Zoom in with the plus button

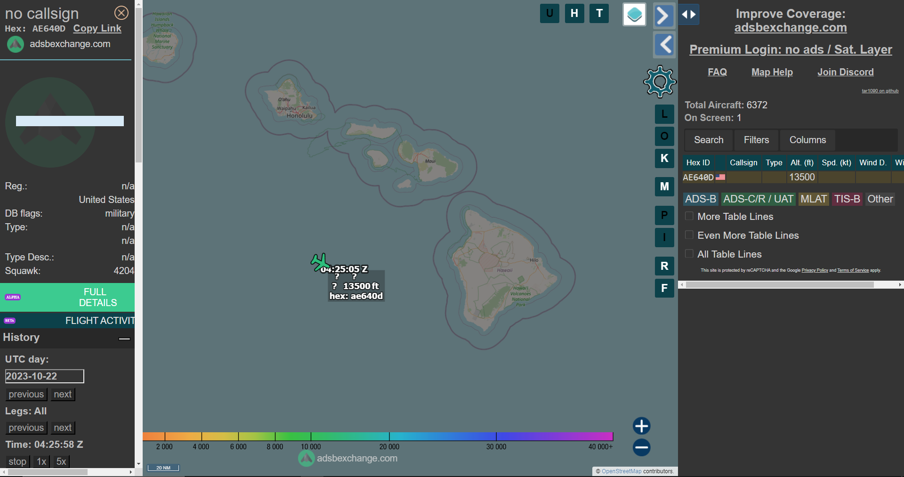tap(641, 426)
